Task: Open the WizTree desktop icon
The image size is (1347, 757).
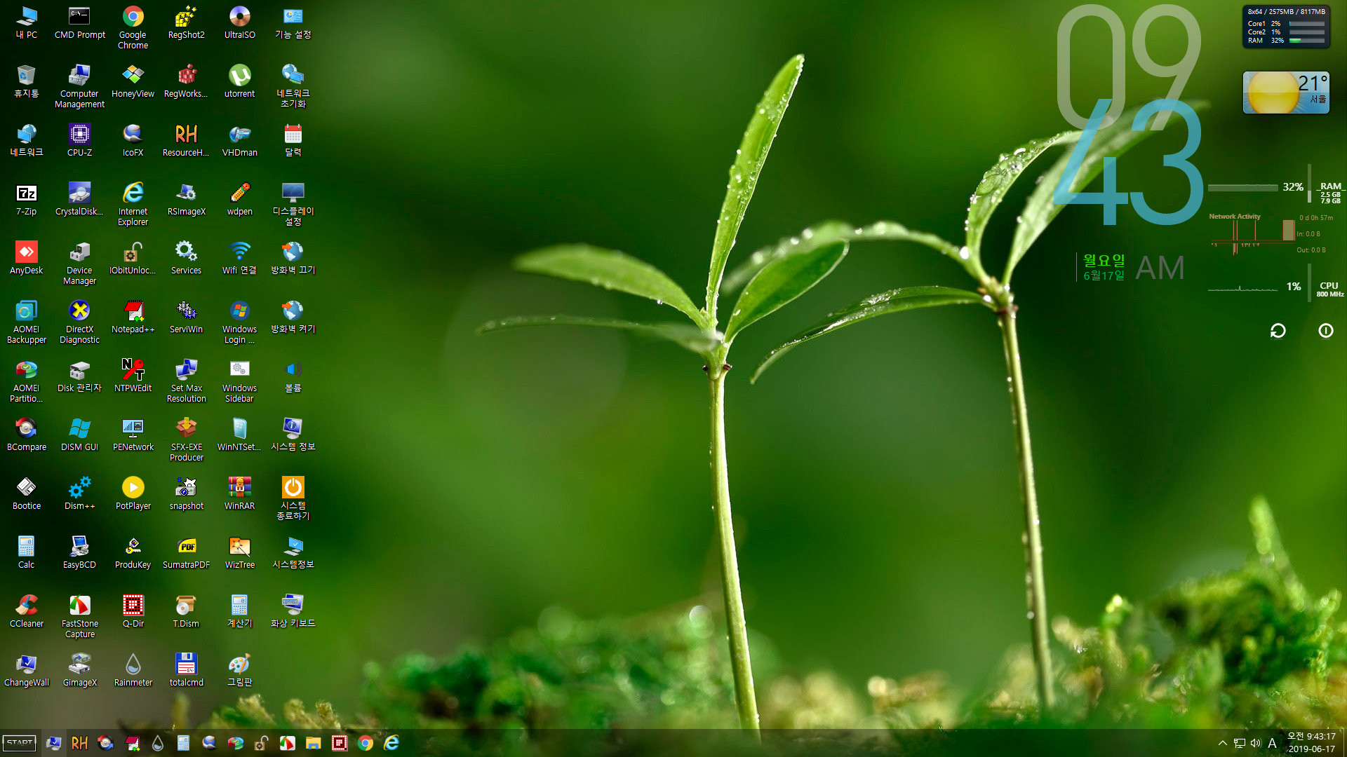Action: (239, 552)
